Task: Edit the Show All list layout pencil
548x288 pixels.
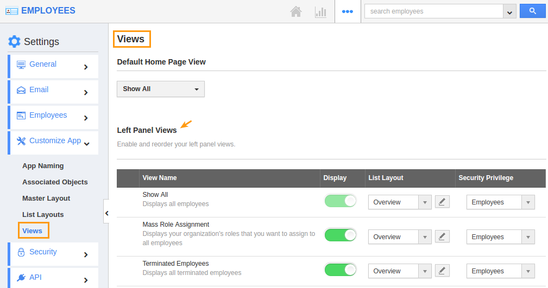Action: pyautogui.click(x=442, y=202)
